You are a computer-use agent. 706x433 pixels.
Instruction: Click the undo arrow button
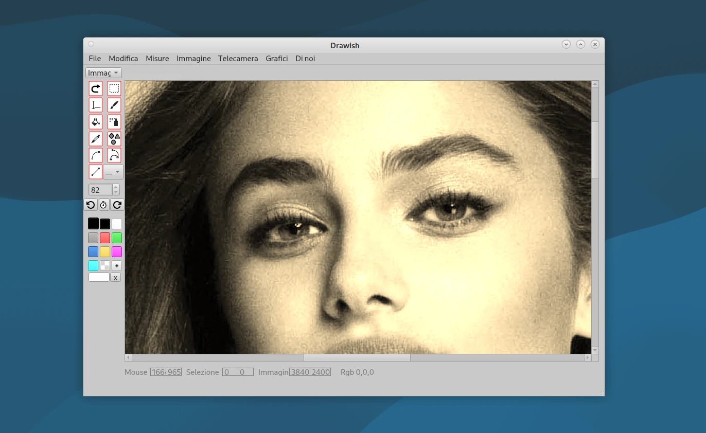click(91, 205)
